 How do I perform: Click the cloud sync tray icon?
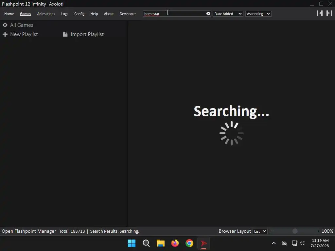[x=284, y=243]
